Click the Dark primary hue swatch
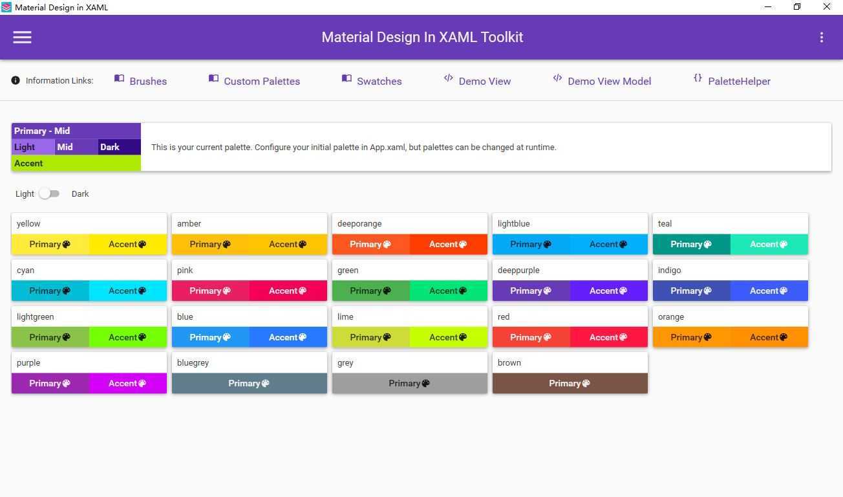This screenshot has width=843, height=497. pos(119,147)
